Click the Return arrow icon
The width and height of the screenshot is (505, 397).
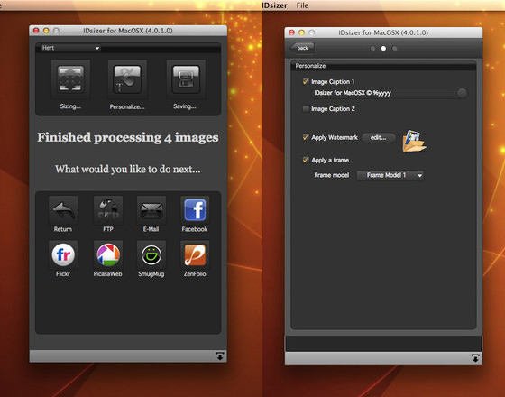click(x=63, y=210)
